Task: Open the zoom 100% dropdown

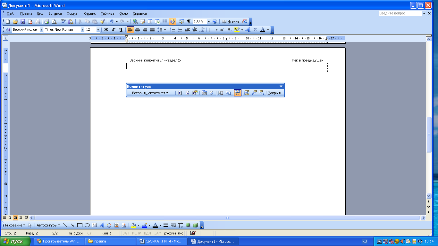Action: [x=209, y=21]
